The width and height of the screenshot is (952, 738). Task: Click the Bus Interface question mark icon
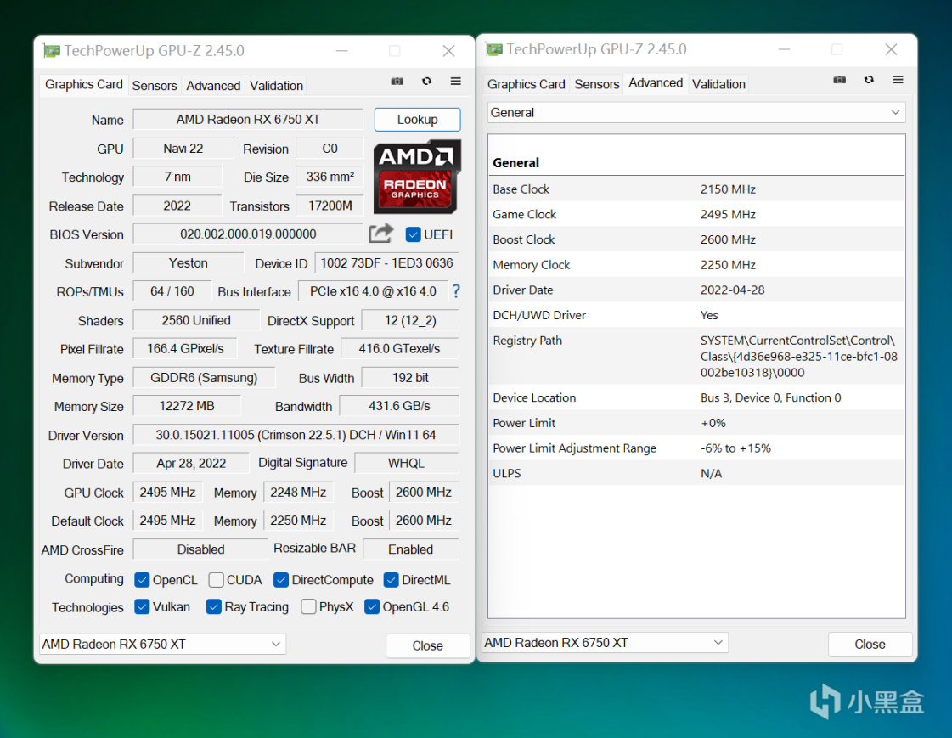point(456,291)
